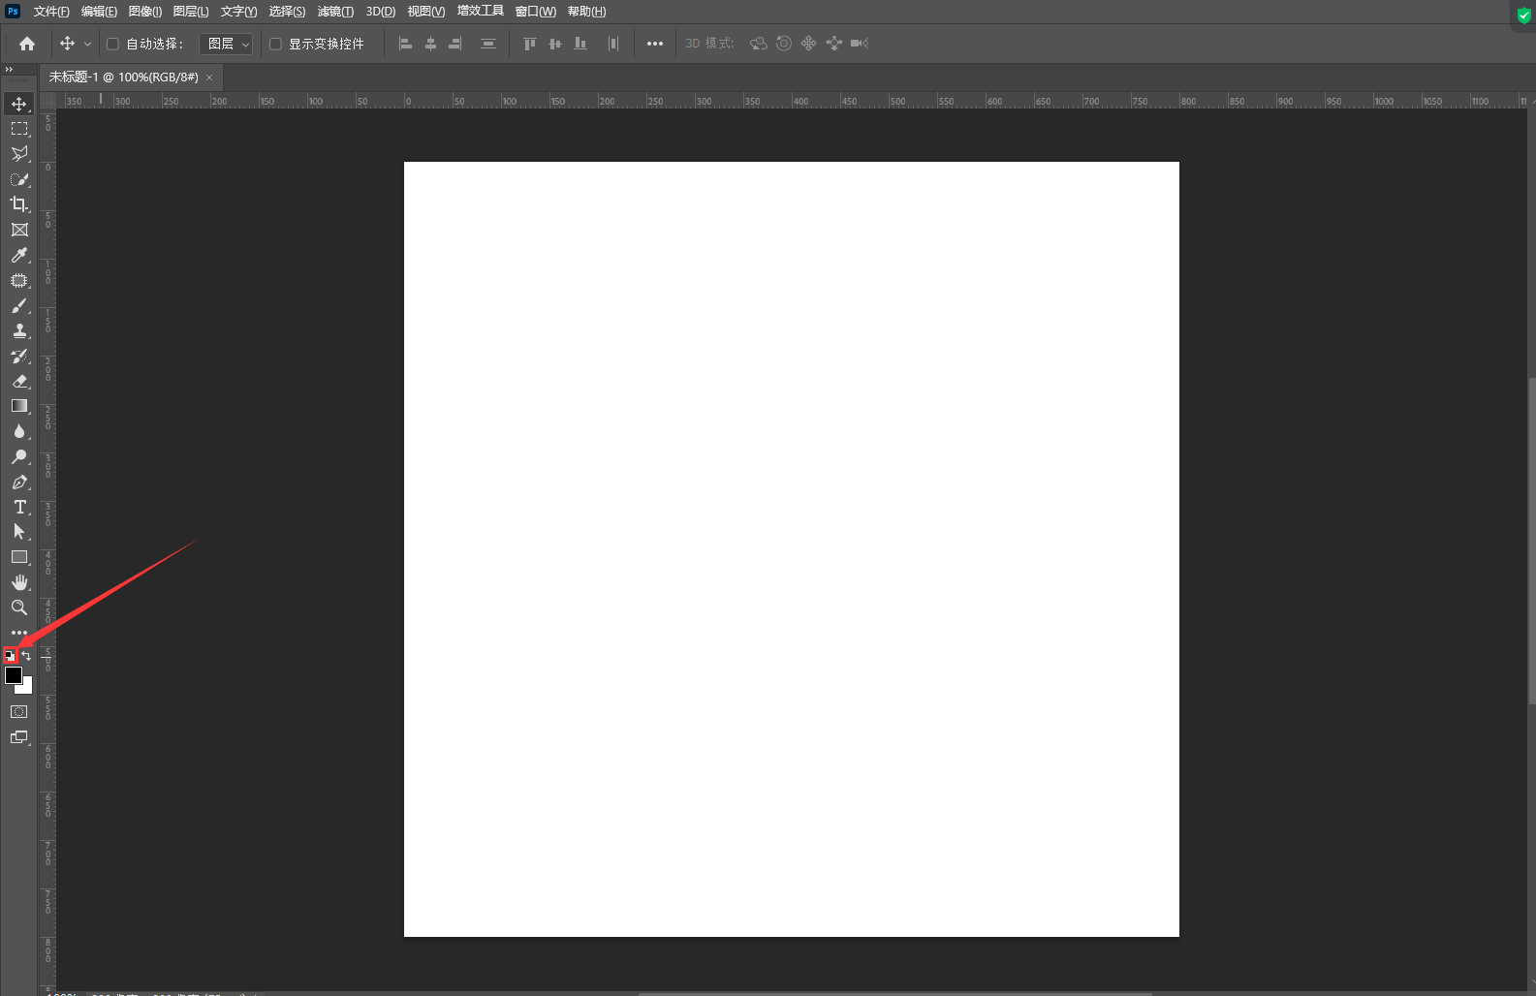Reset default foreground and background colors
1536x996 pixels.
tap(10, 656)
